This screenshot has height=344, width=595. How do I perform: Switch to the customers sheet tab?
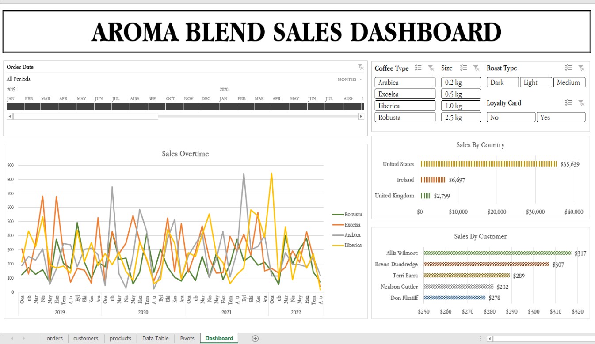(x=86, y=338)
